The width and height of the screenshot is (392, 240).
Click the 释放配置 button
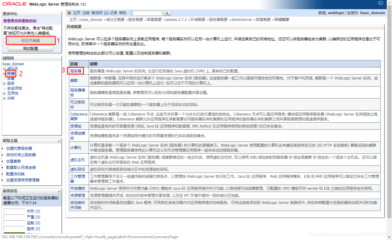(30, 49)
